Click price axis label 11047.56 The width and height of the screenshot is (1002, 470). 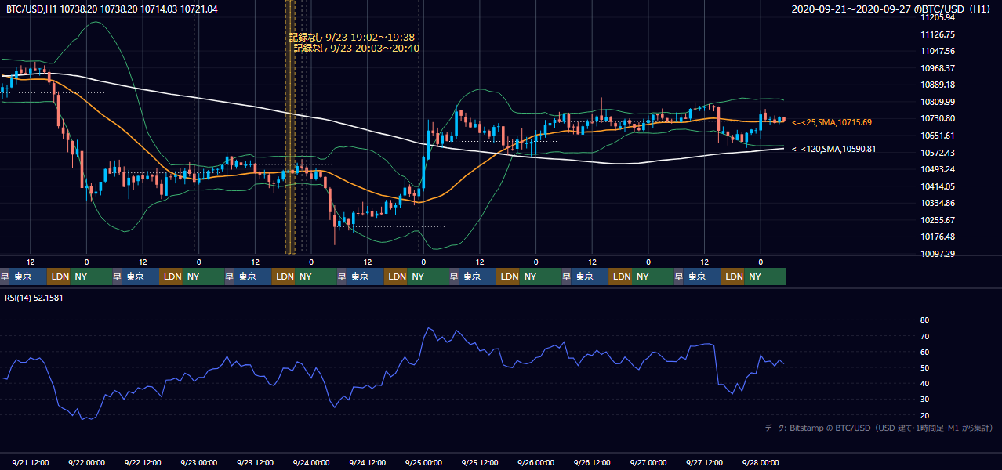pos(937,51)
